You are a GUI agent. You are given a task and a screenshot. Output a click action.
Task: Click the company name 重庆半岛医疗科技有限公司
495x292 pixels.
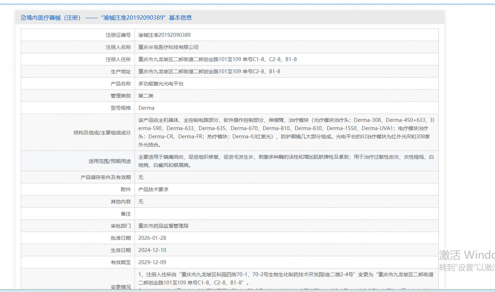coord(169,47)
